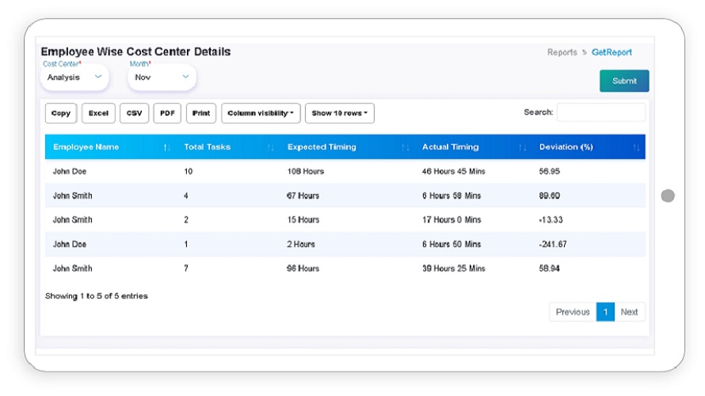
Task: Expand the Show 10 rows dropdown
Action: [x=340, y=113]
